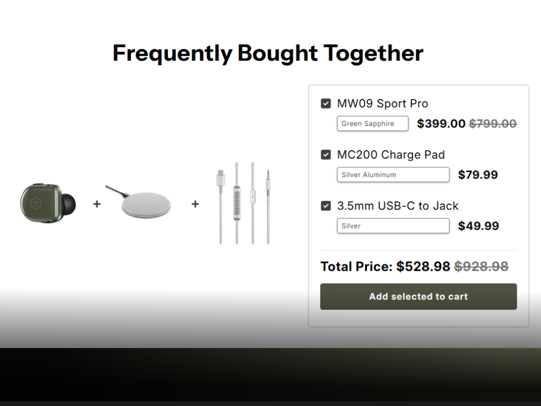Uncheck the MW09 Sport Pro checkbox

[x=326, y=103]
